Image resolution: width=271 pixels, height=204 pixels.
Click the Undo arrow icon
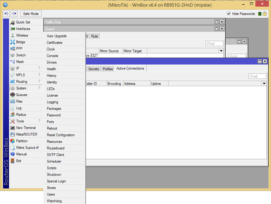(7, 14)
